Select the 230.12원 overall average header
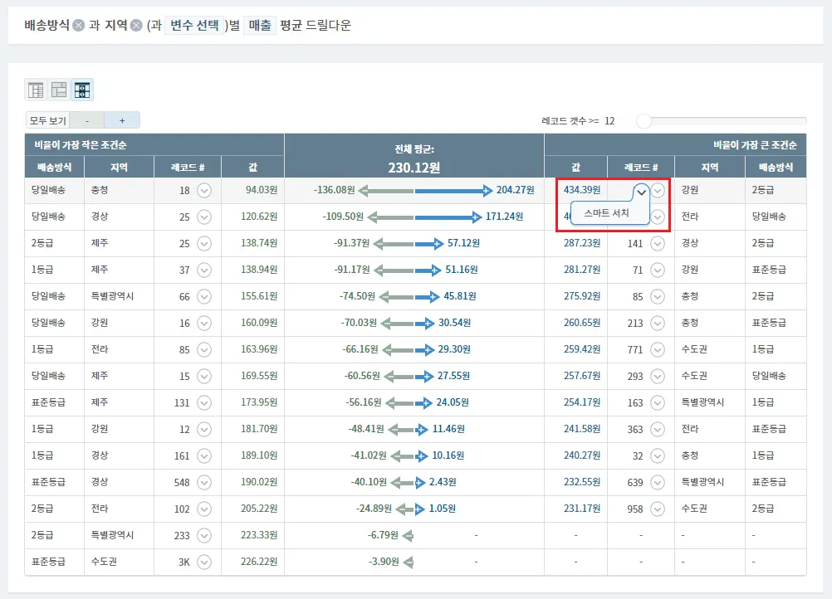 (x=414, y=168)
